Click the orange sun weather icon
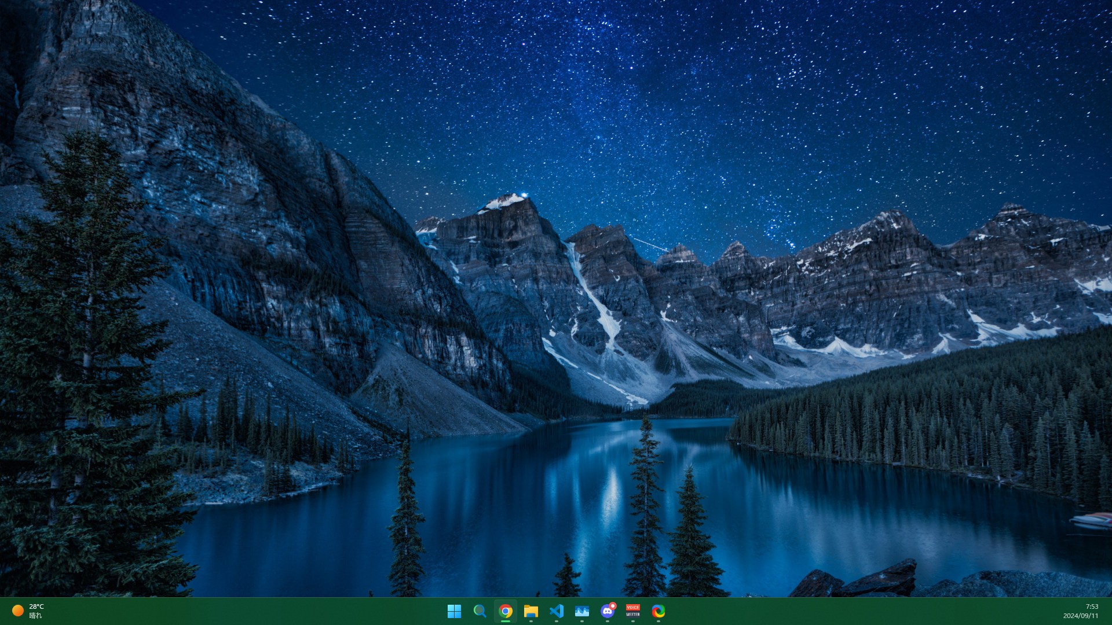Screen dimensions: 1112x625 [x=18, y=611]
